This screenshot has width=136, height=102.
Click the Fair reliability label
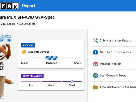tap(31, 85)
